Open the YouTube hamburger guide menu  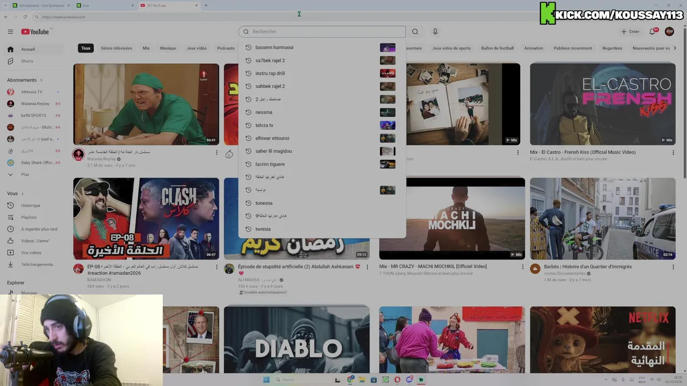[x=10, y=32]
